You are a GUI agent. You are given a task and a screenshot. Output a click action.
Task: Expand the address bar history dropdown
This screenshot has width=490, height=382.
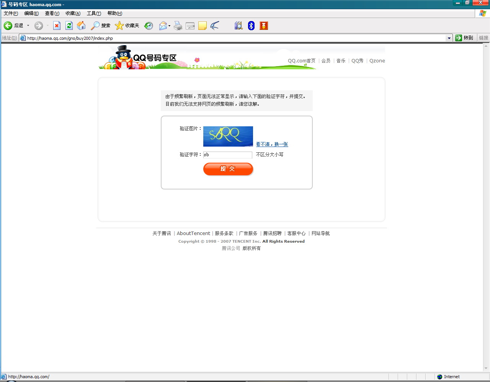pos(449,38)
